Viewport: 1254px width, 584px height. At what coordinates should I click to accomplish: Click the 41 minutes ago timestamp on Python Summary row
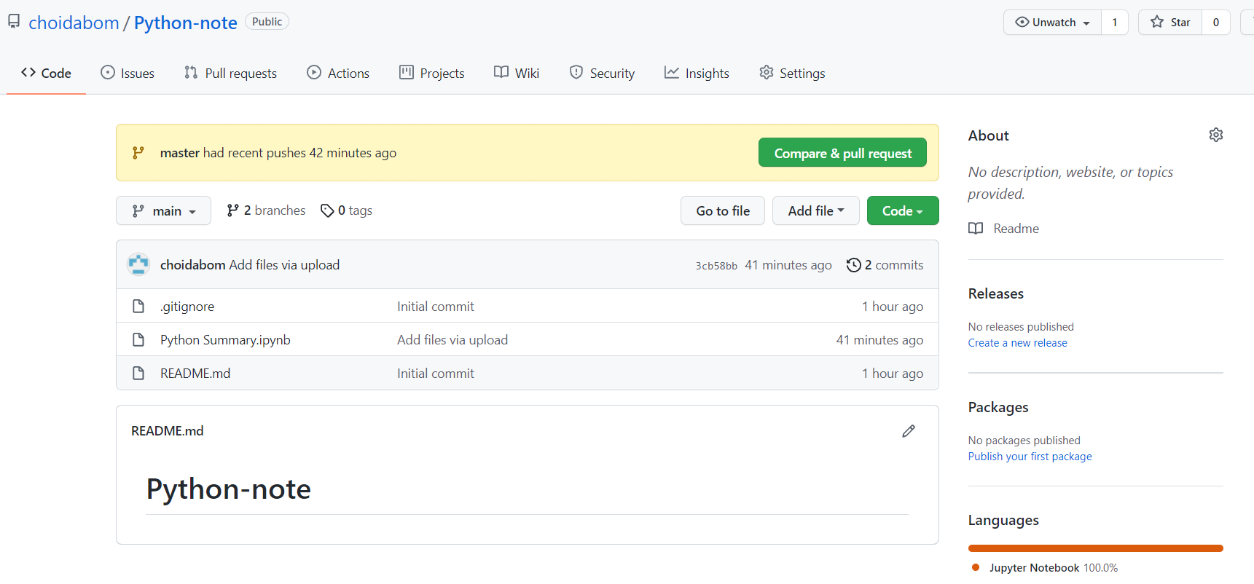pyautogui.click(x=879, y=340)
